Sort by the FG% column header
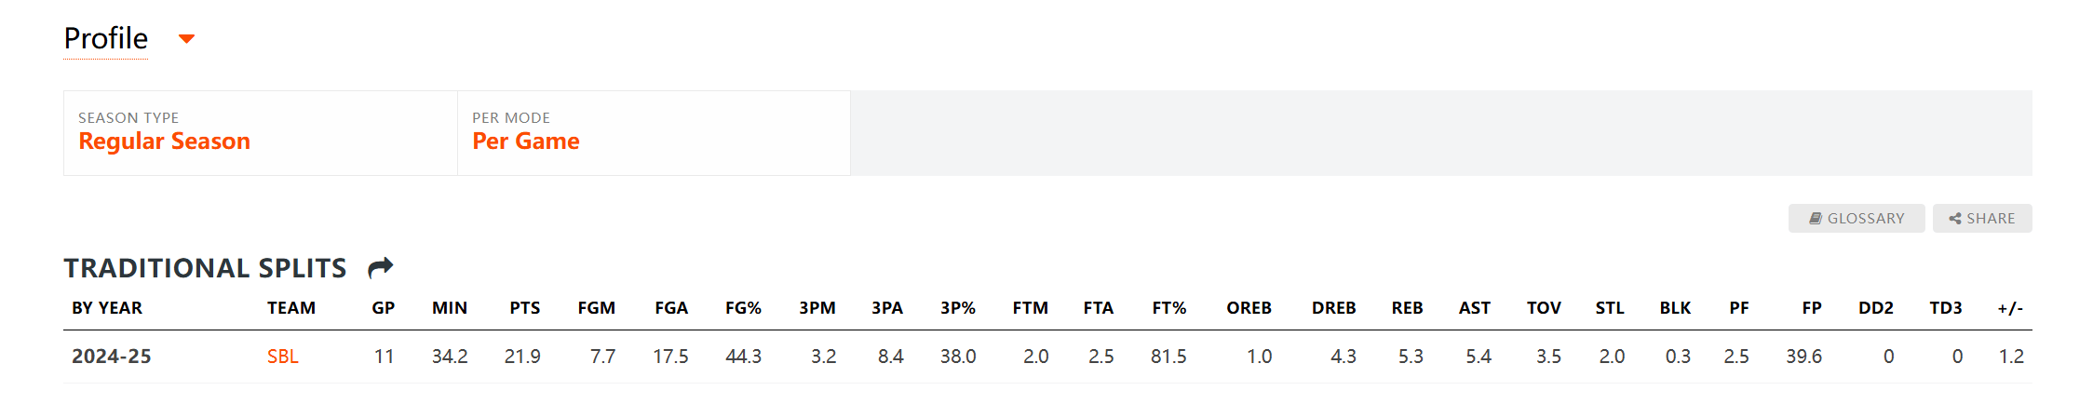Viewport: 2093px width, 404px height. coord(744,308)
